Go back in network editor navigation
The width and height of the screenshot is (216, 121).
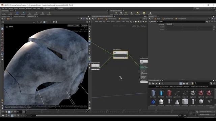click(93, 19)
